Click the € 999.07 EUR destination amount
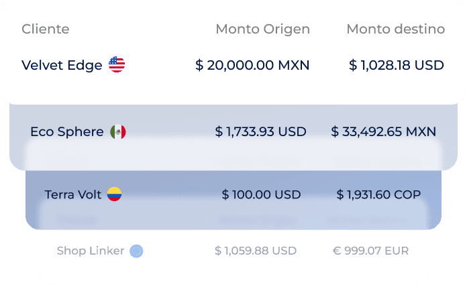 tap(370, 251)
